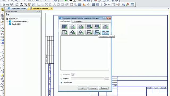
Task: Close the 'Чертеж БЕЗ ИМЕНИ1' tab
Action: click(x=52, y=8)
